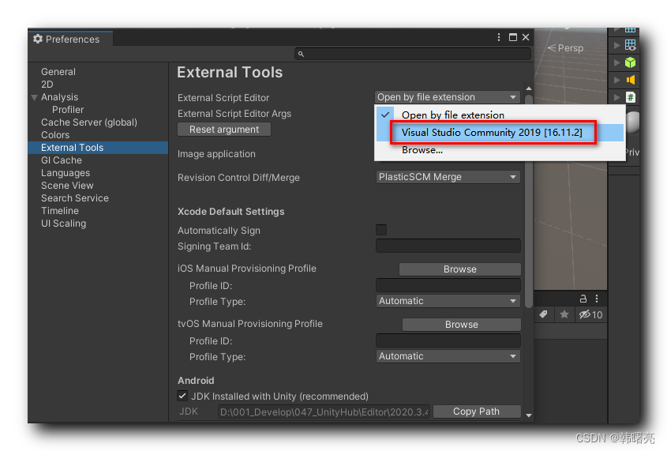
Task: Click the scrollbar down arrow
Action: tap(529, 415)
